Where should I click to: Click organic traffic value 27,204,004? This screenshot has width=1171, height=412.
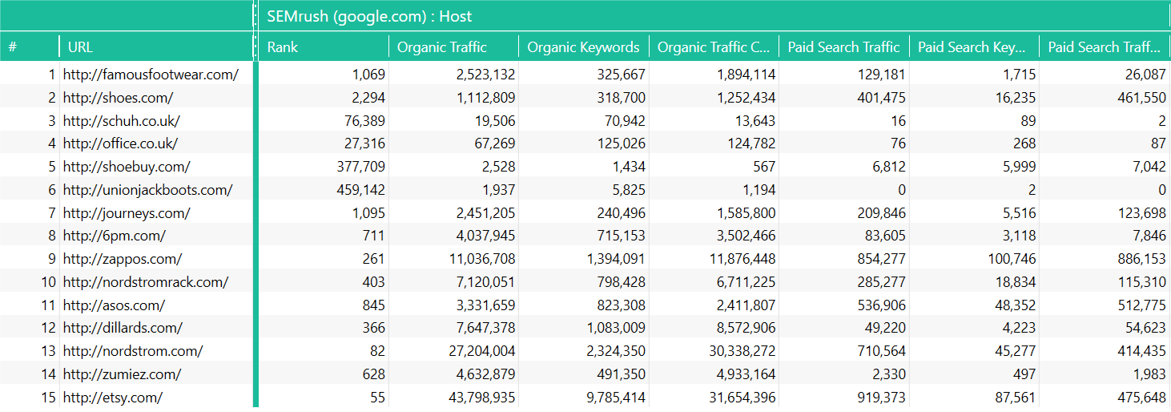pos(482,351)
